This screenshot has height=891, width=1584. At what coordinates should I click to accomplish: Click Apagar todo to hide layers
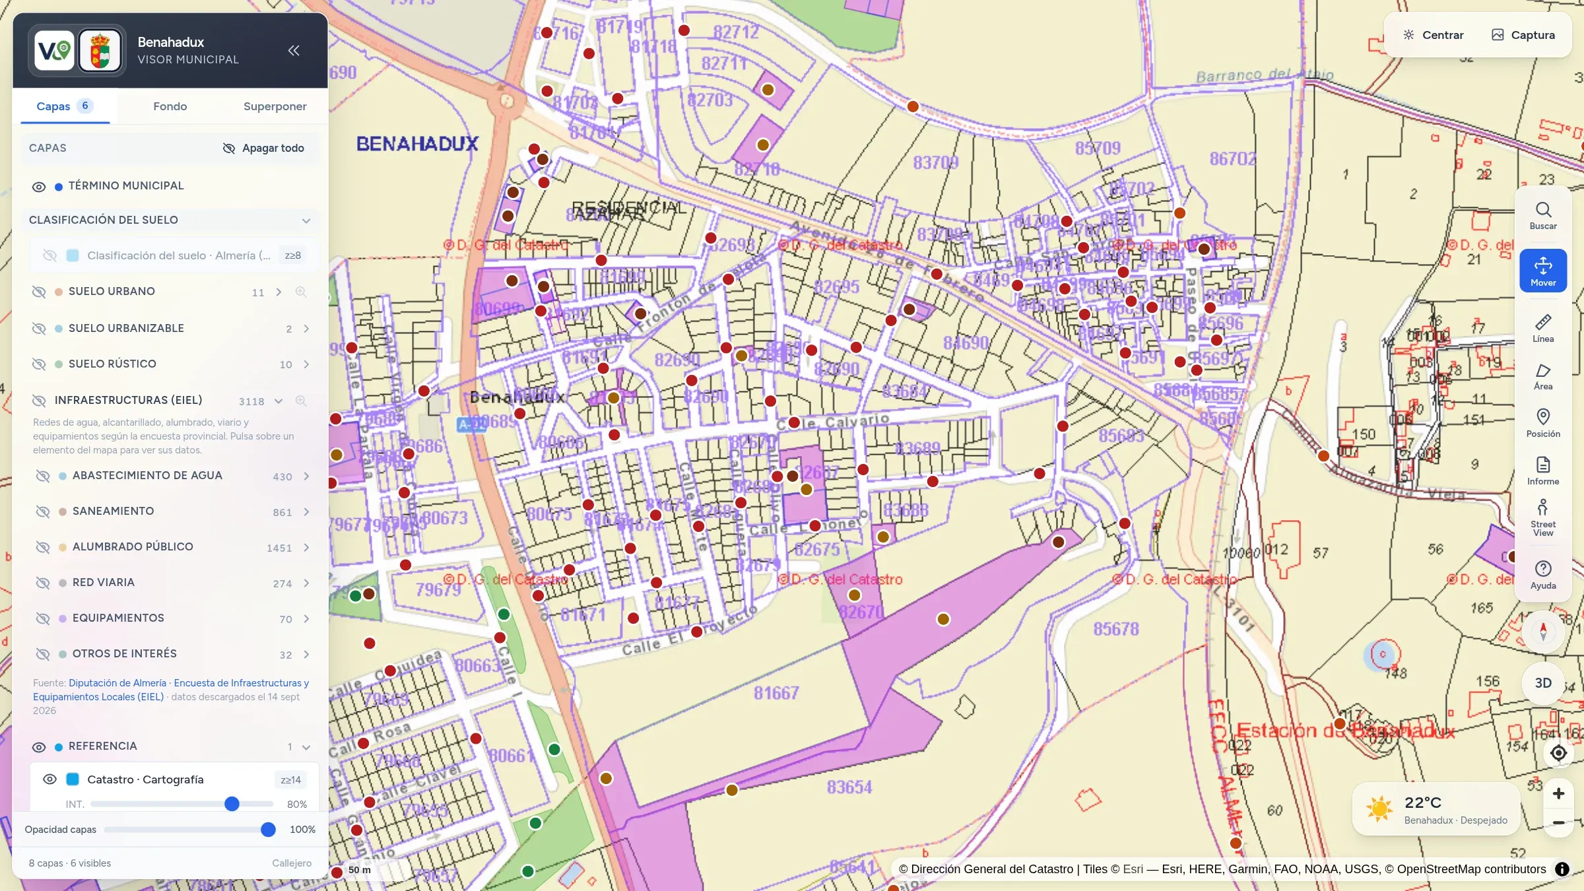pyautogui.click(x=264, y=148)
